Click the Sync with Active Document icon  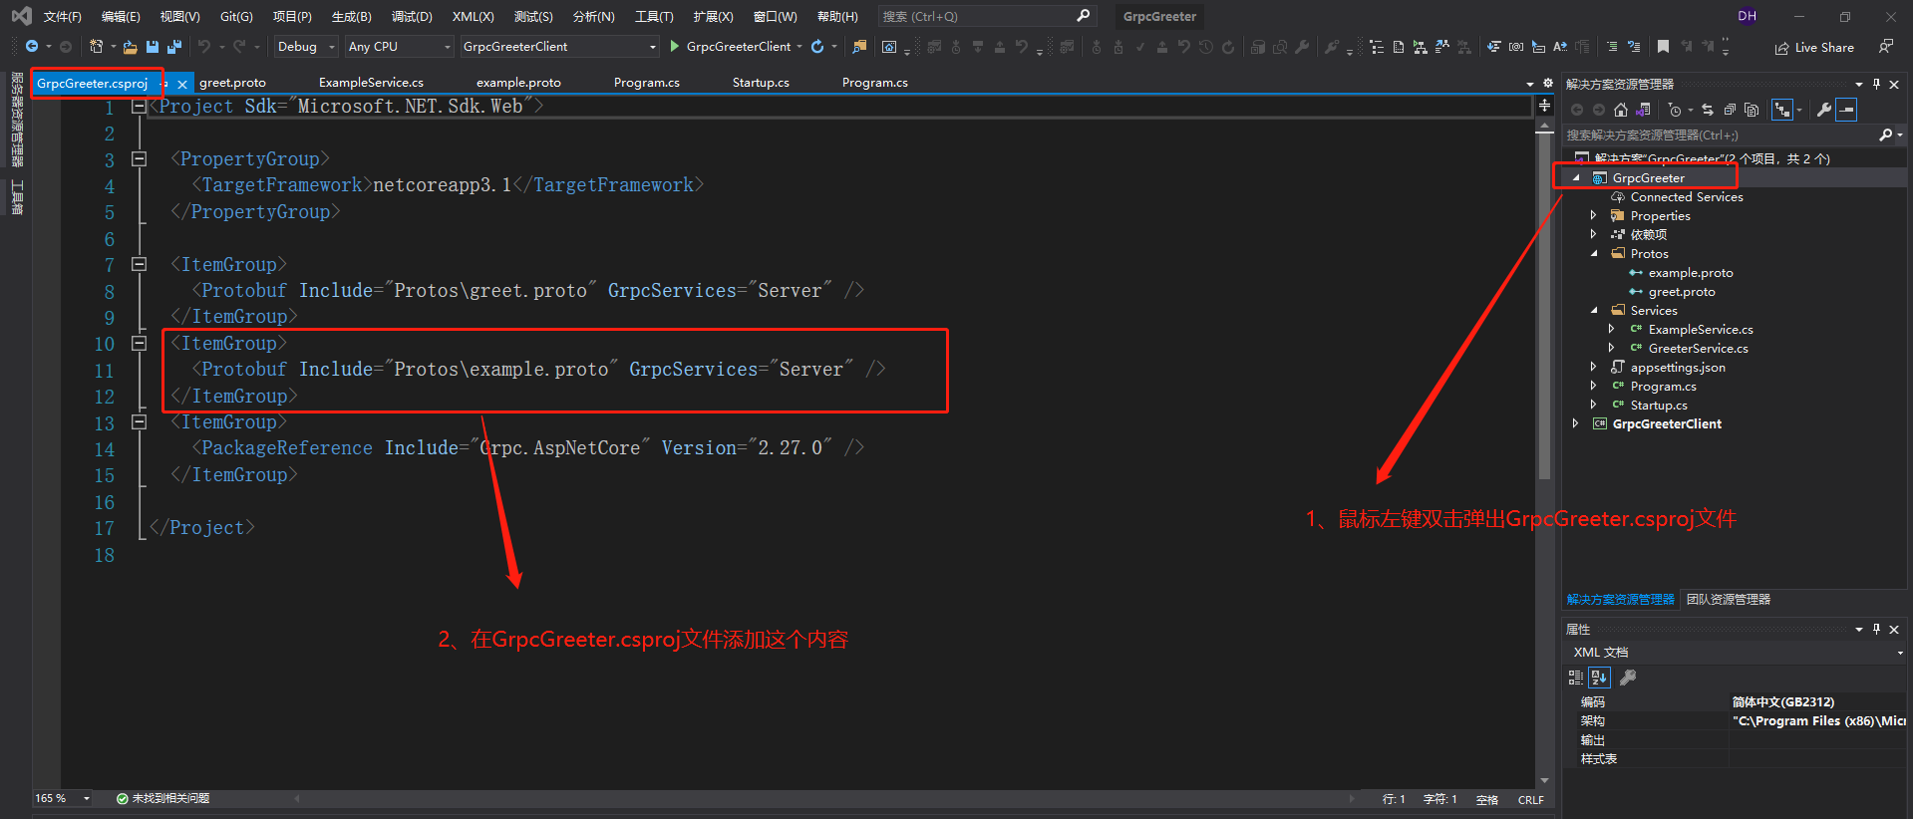coord(1708,111)
